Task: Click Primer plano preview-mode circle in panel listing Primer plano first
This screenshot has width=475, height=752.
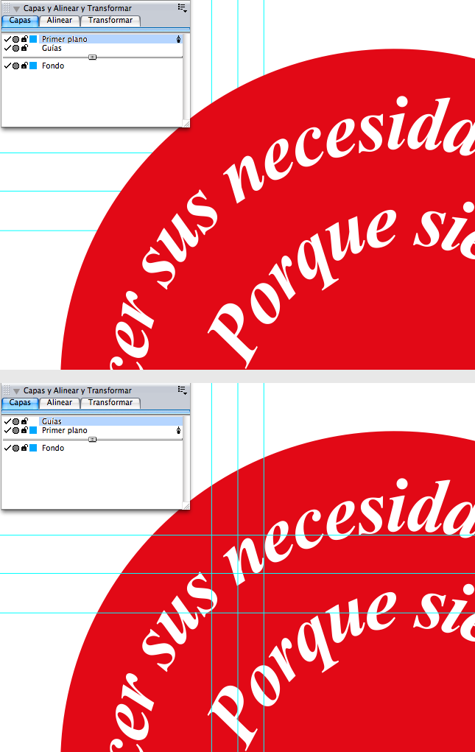Action: pos(15,39)
